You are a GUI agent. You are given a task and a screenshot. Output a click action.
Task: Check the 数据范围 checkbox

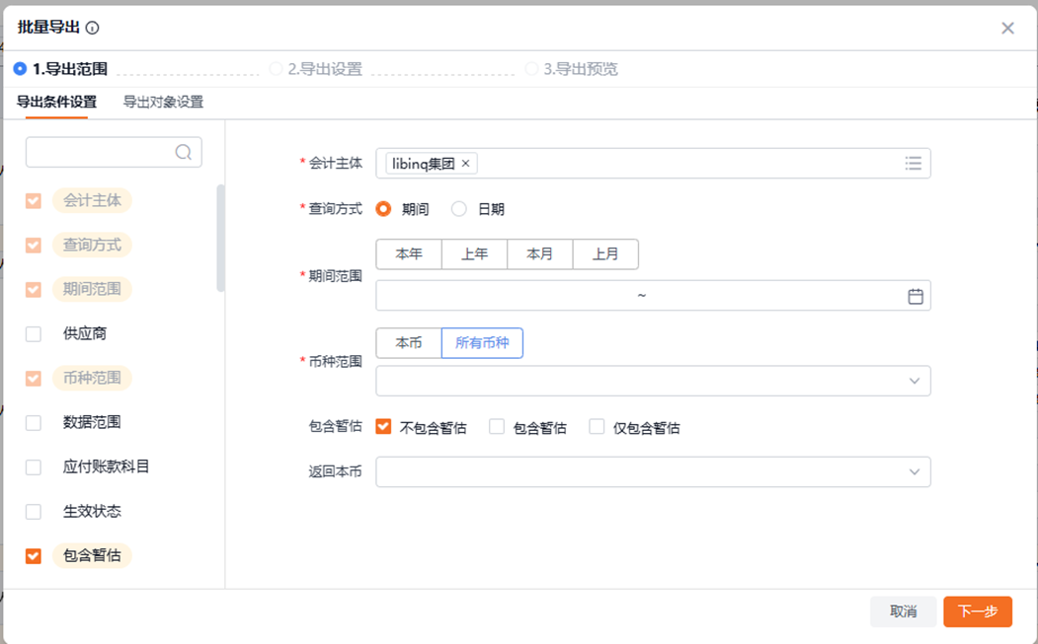[x=34, y=422]
